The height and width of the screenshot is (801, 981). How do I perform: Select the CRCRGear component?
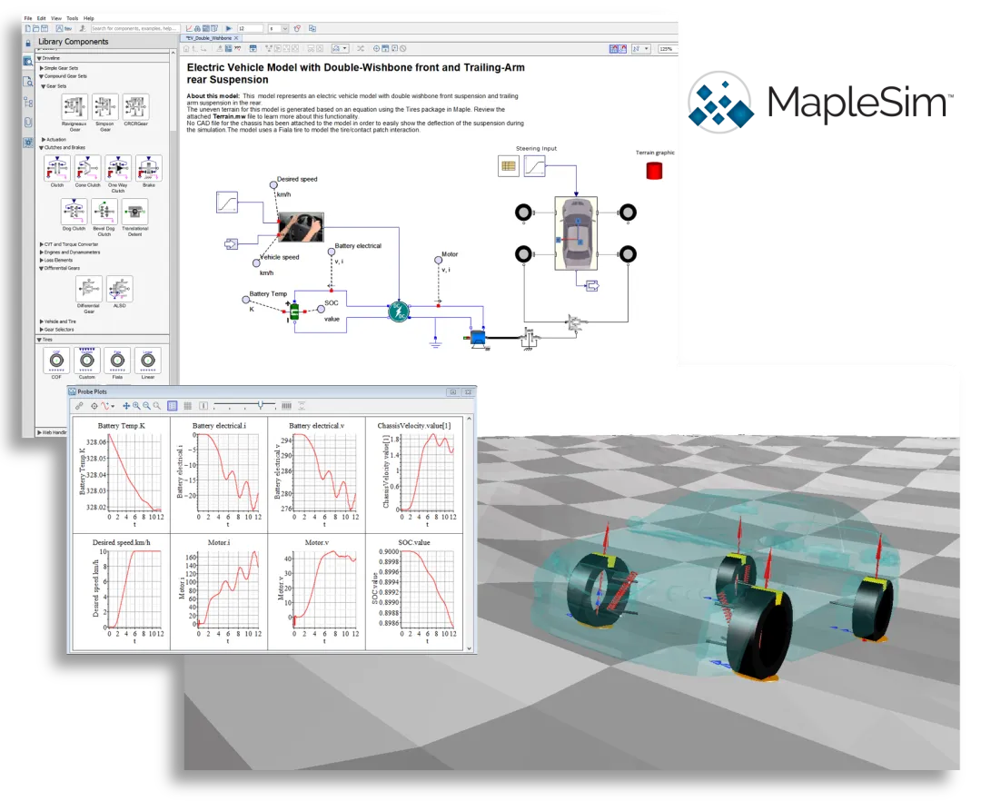point(135,107)
